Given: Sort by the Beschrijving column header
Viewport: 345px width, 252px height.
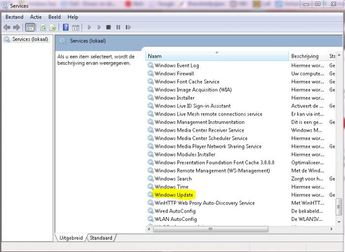Looking at the screenshot, I should [x=308, y=56].
